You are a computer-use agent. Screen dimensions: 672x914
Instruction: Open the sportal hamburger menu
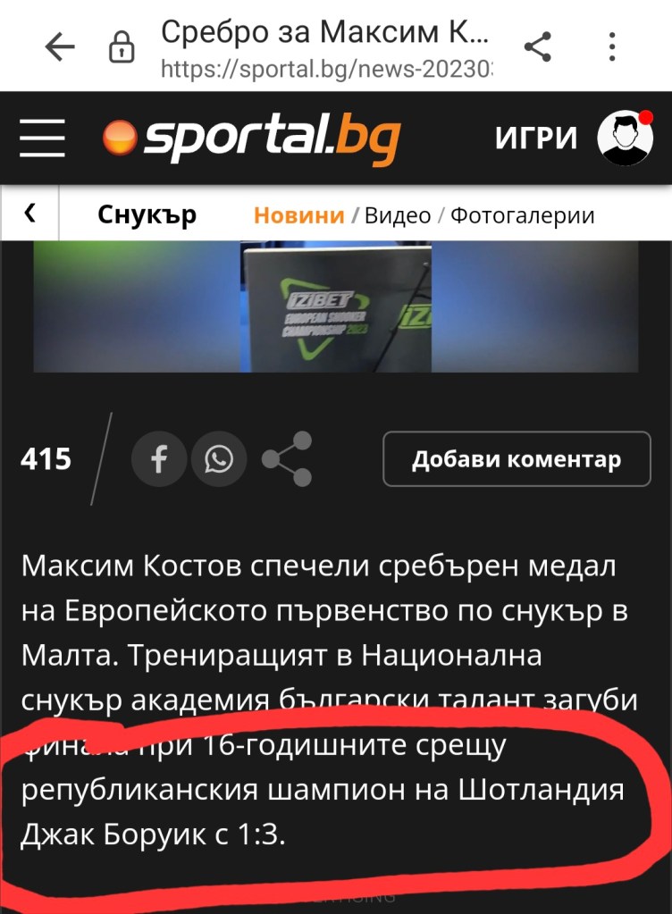point(42,138)
